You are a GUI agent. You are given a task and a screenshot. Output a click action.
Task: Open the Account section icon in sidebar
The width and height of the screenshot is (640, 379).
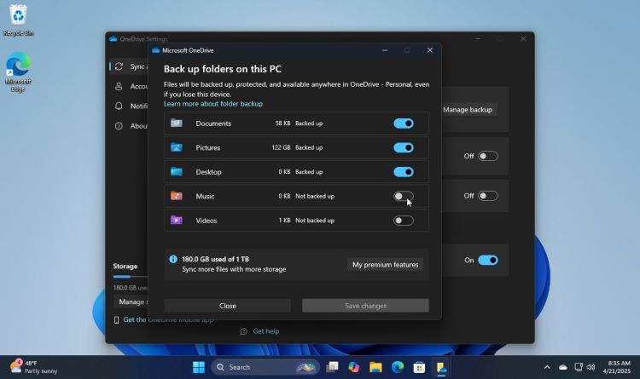(x=119, y=86)
